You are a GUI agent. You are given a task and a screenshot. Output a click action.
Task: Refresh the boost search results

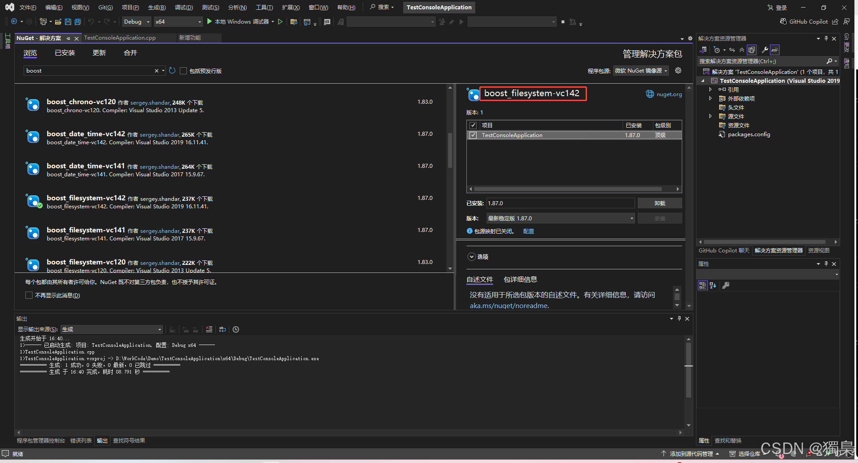pos(172,70)
